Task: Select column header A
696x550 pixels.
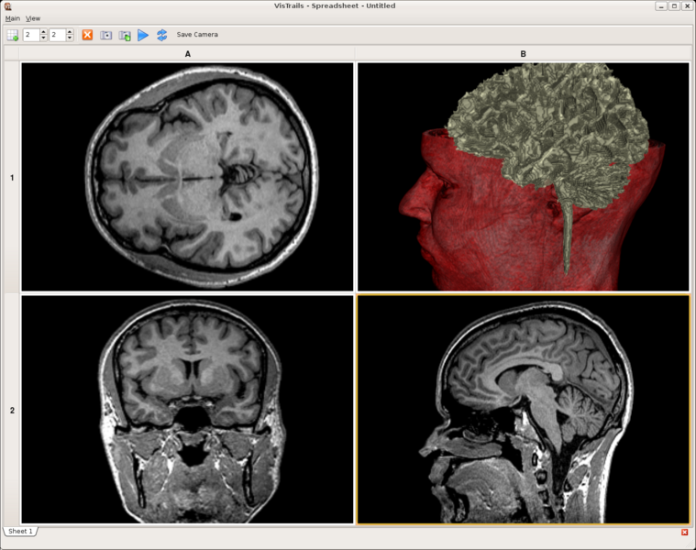Action: 188,54
